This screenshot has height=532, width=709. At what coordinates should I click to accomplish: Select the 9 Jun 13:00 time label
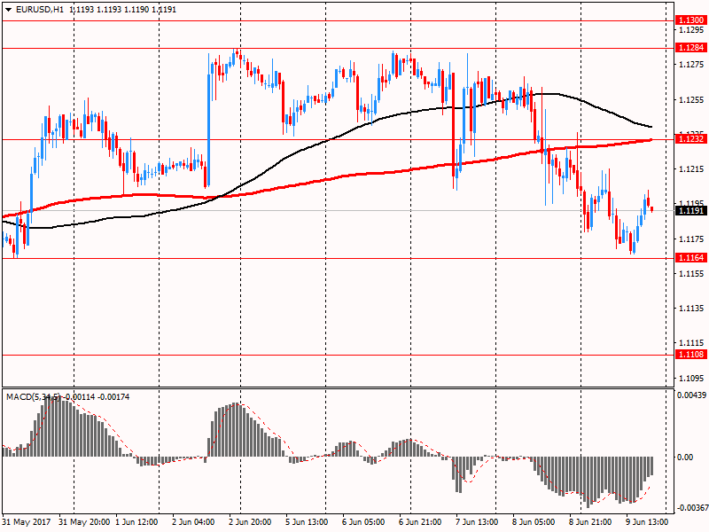click(647, 522)
